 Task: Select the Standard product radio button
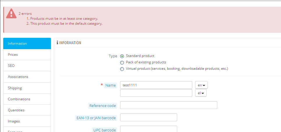click(x=122, y=56)
